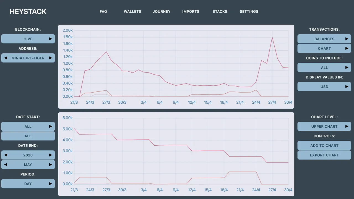
Task: Click the right arrow beside MINIATURE-TIGER address
Action: 51,58
